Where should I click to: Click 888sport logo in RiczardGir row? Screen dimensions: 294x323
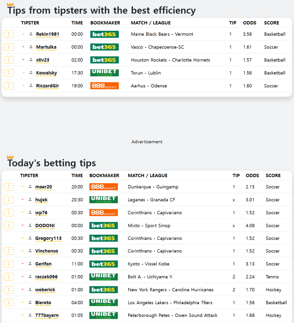pos(104,86)
